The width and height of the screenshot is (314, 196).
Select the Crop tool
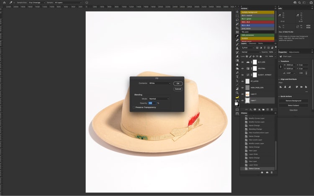tap(237, 28)
